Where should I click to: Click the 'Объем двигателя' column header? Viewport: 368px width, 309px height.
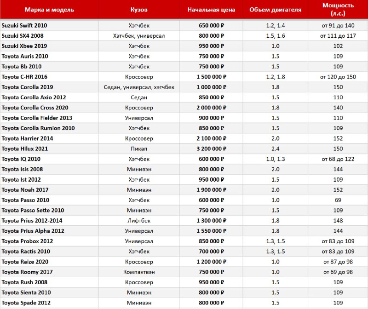[x=275, y=9]
